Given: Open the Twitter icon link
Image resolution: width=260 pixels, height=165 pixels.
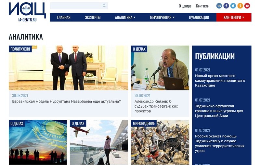Looking at the screenshot, I should coord(233,6).
